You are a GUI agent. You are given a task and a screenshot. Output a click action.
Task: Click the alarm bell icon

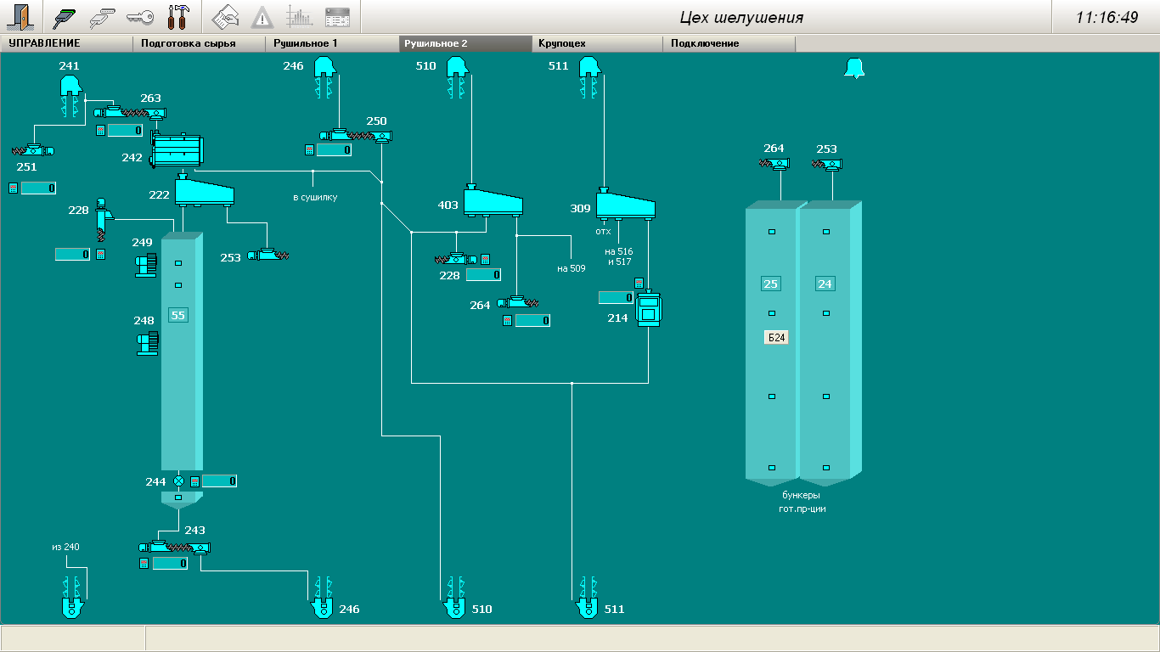coord(853,69)
